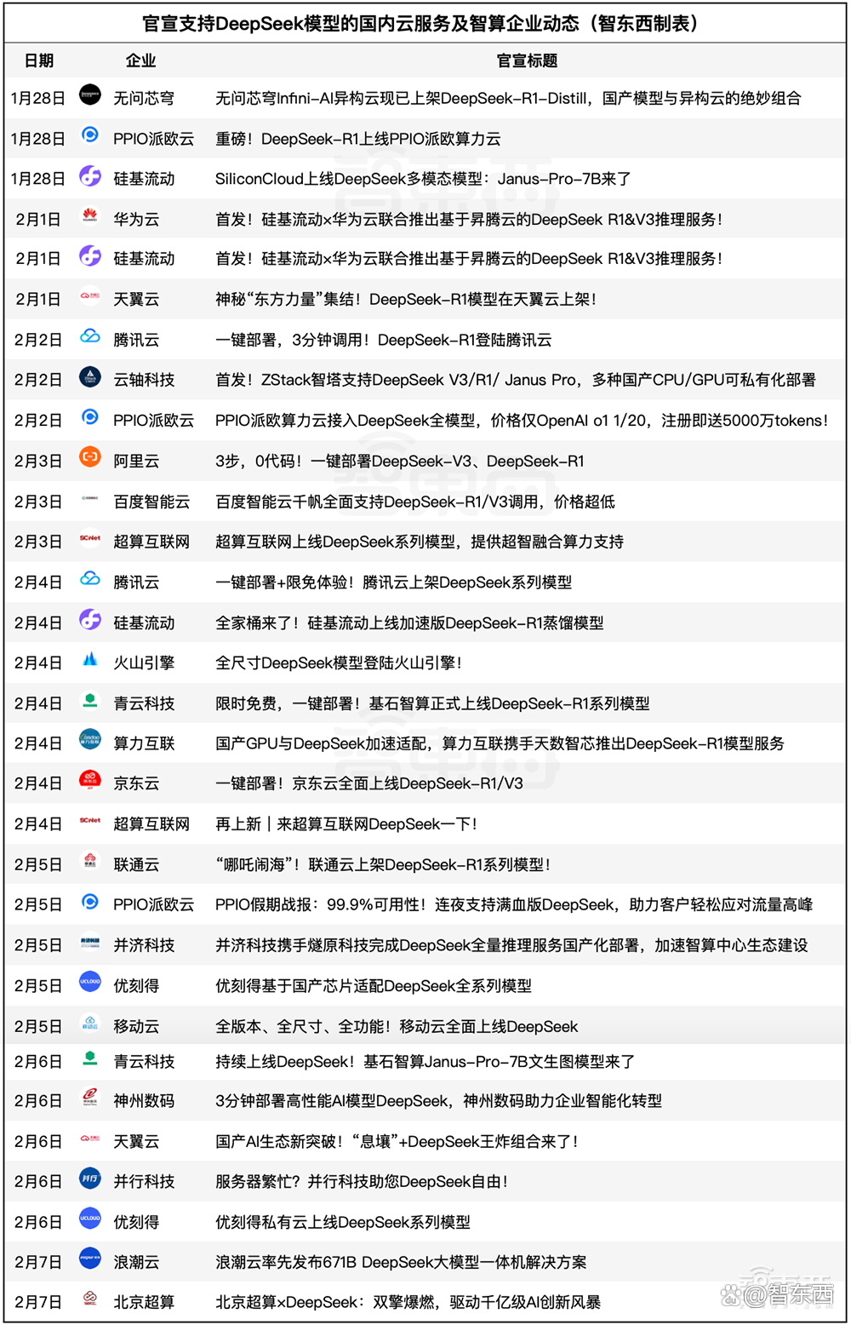Screen dimensions: 851x1325
Task: Click the company name 京东云
Action: coord(136,783)
